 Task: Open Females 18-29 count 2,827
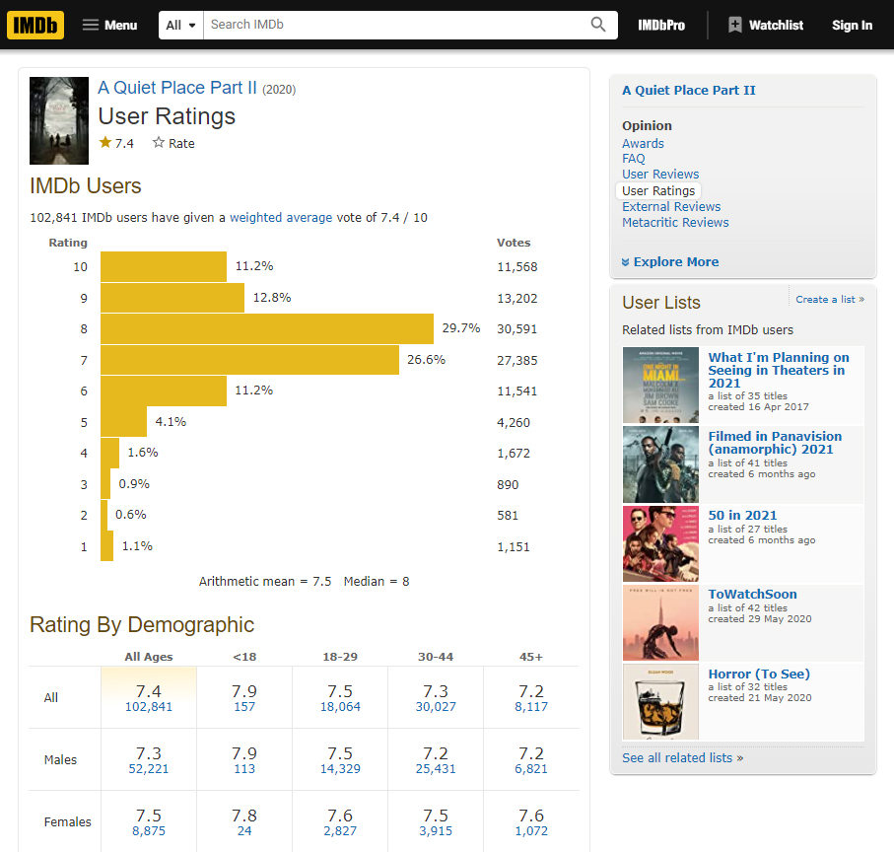[340, 831]
